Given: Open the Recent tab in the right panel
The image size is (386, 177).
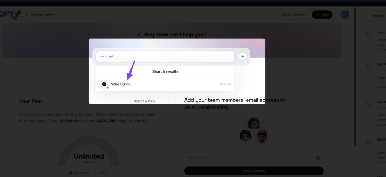Looking at the screenshot, I should click(378, 15).
